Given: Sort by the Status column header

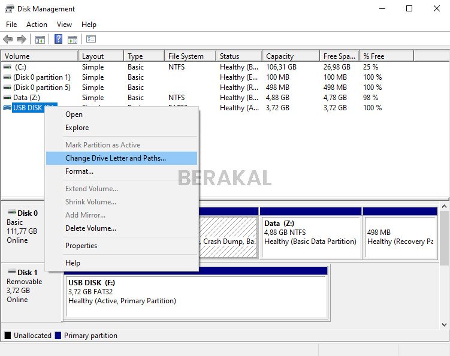Looking at the screenshot, I should [x=239, y=56].
